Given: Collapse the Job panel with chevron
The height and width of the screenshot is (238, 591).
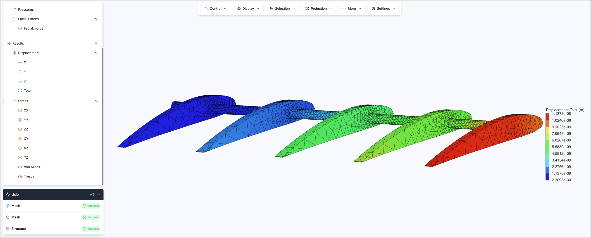Looking at the screenshot, I should 99,195.
